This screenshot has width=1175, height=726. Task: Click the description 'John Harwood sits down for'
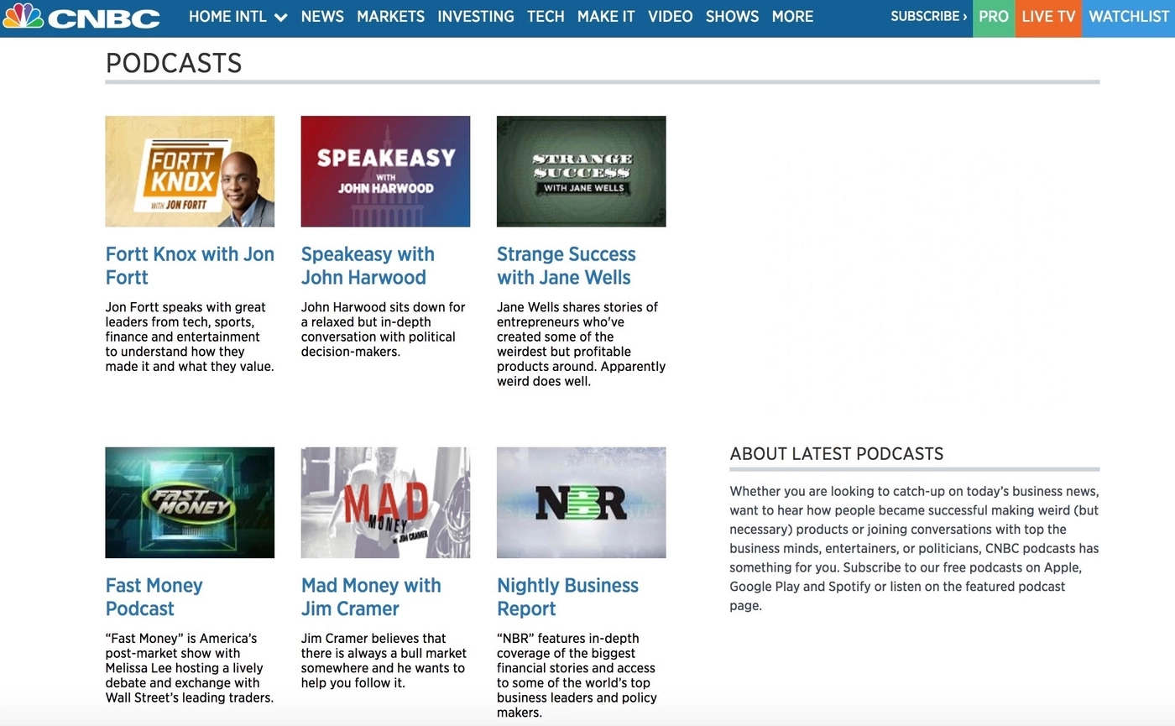(384, 329)
